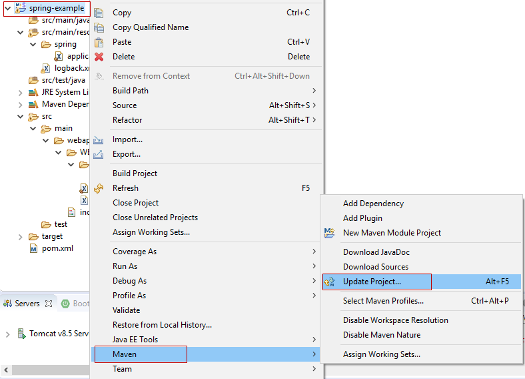Click the test folder icon
The width and height of the screenshot is (525, 379).
[46, 224]
